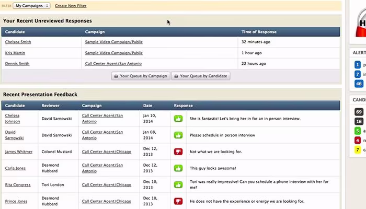
Task: Click thumbs-up icon on Carla Jones row
Action: (178, 168)
